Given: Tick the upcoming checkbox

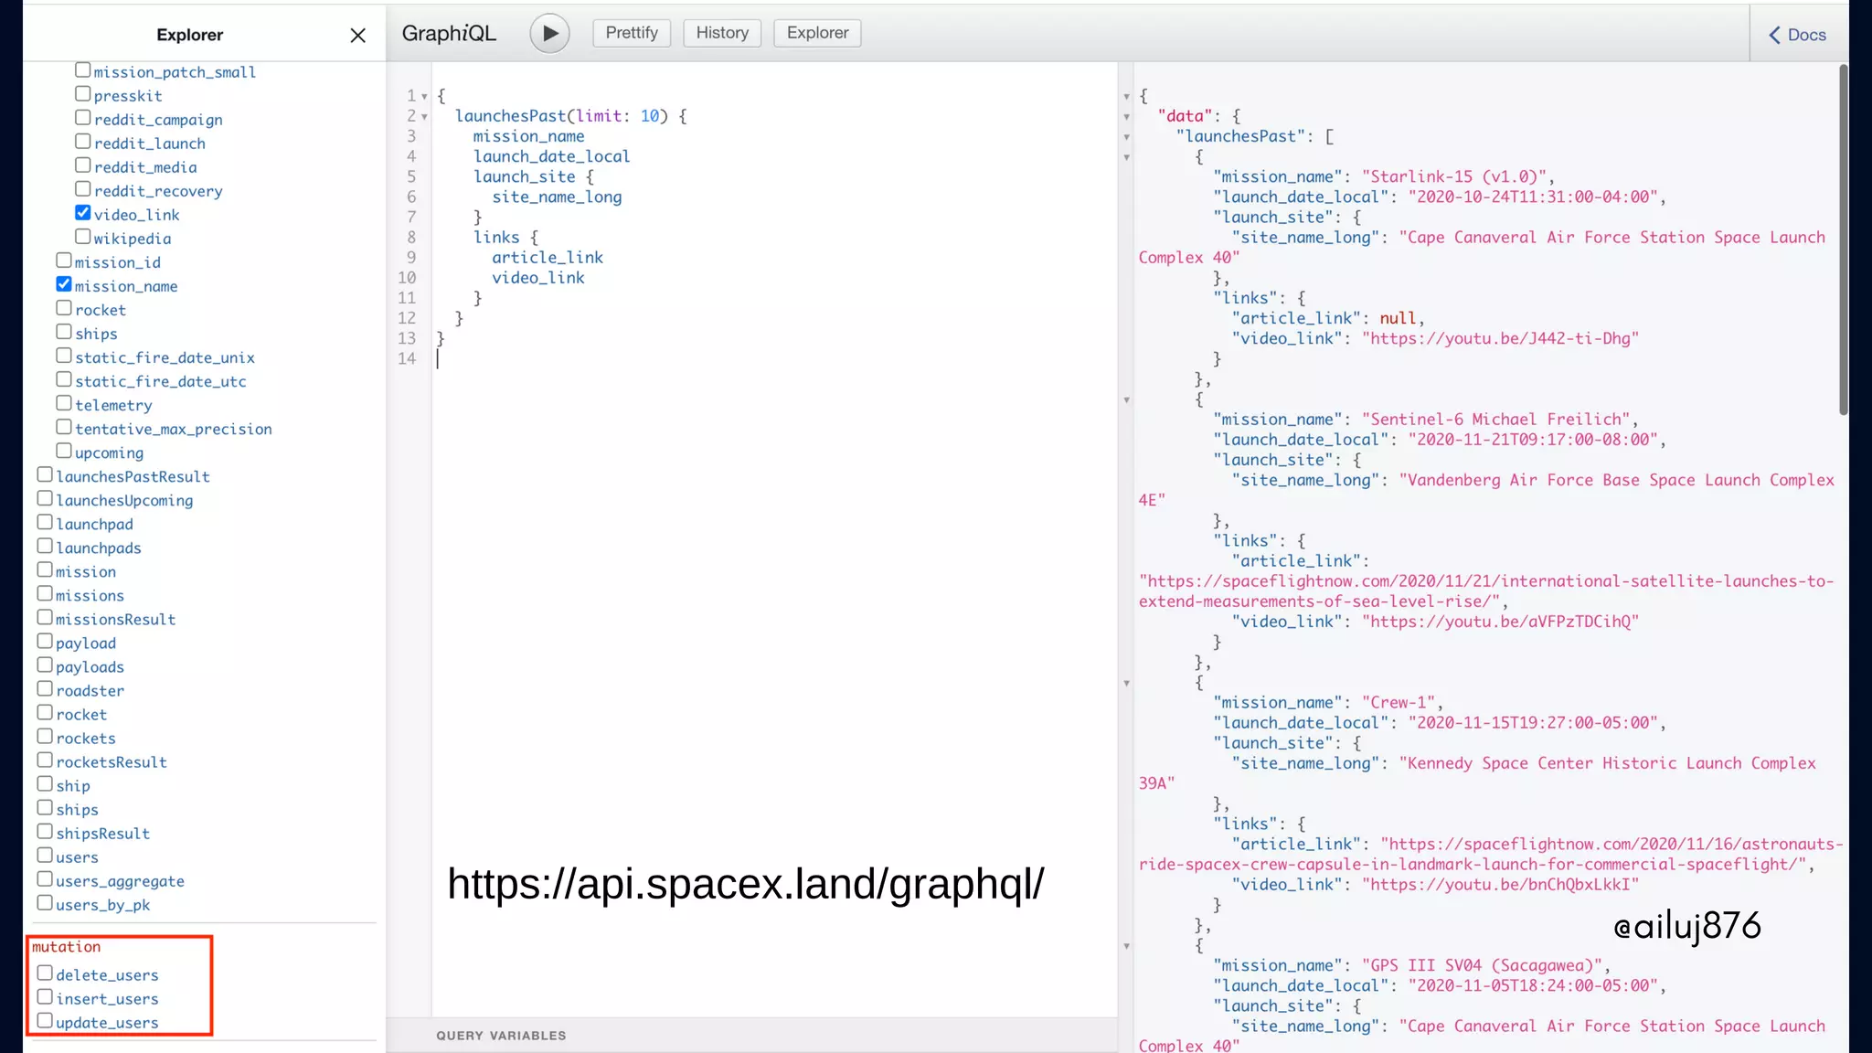Looking at the screenshot, I should [x=64, y=451].
